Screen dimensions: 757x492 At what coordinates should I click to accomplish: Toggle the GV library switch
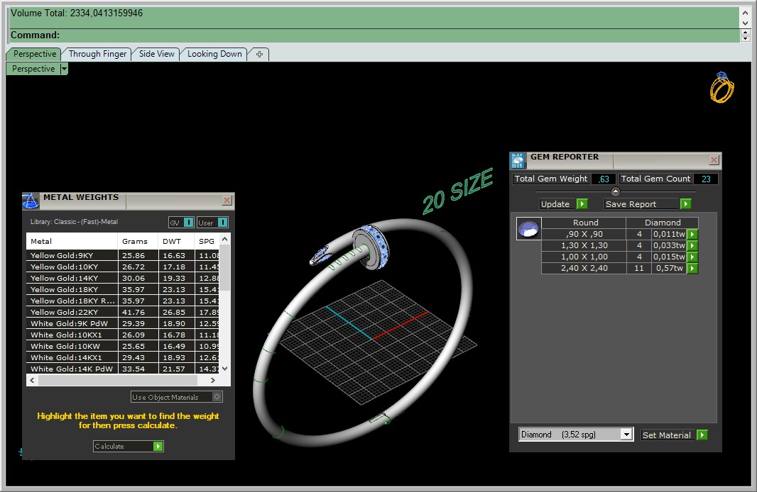(x=189, y=222)
